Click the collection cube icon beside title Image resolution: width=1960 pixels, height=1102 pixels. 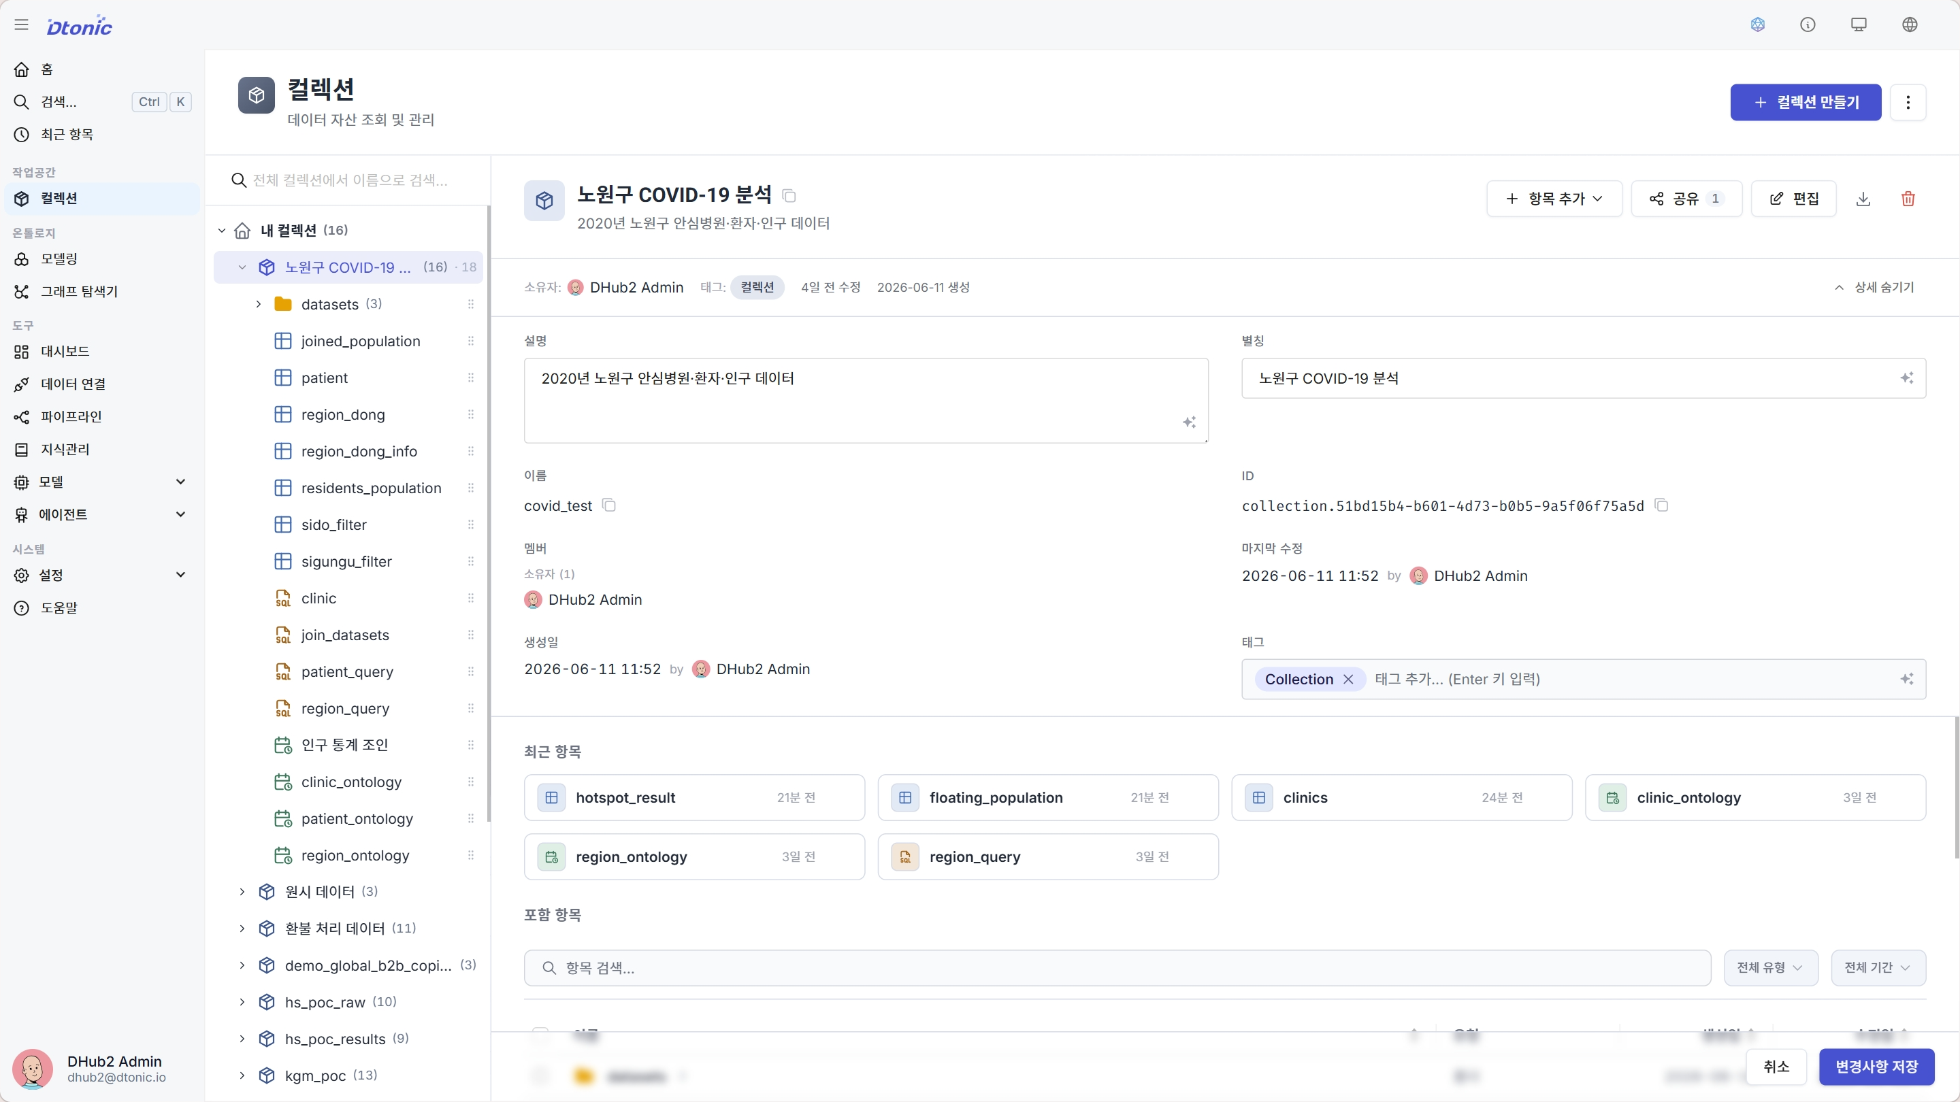point(544,200)
